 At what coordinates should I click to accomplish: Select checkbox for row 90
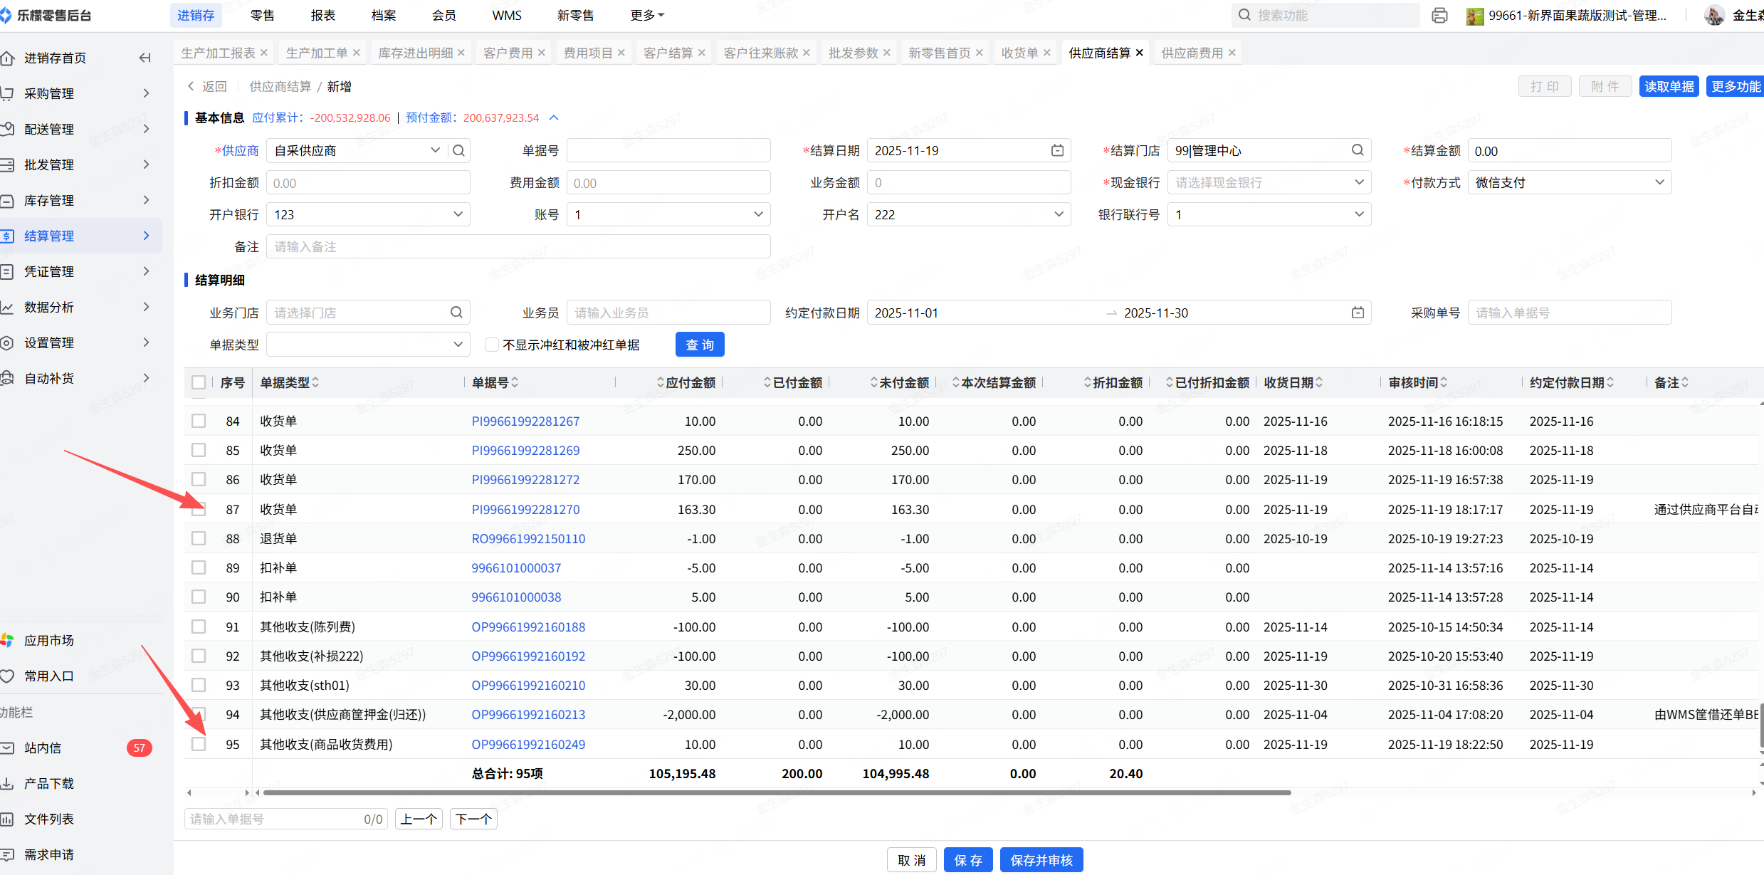pos(199,597)
